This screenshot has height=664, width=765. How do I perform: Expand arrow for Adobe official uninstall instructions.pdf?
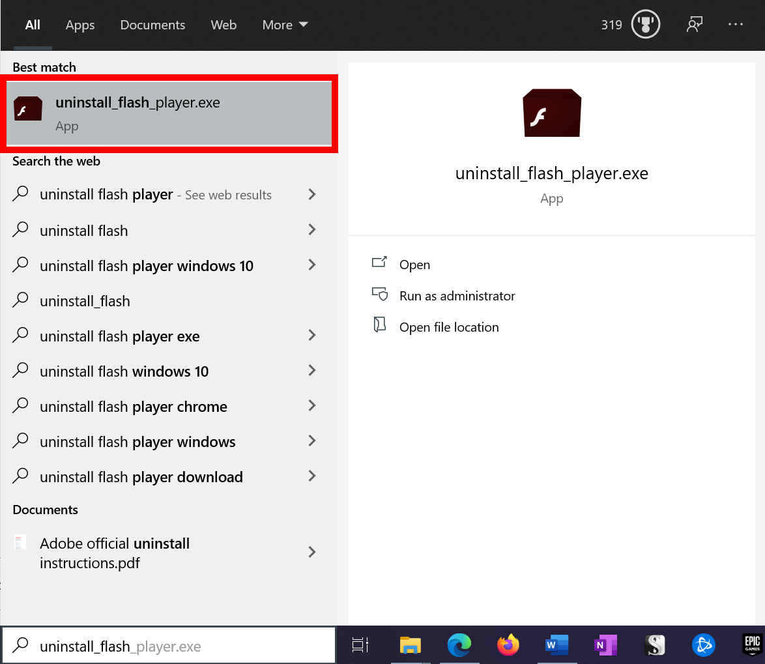tap(312, 553)
